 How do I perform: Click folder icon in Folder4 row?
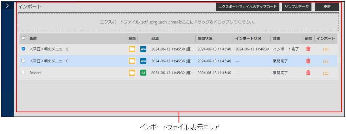(132, 72)
